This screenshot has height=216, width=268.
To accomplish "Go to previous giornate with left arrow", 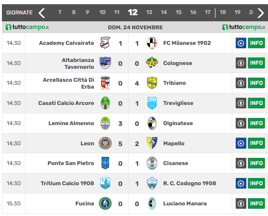I will click(42, 13).
